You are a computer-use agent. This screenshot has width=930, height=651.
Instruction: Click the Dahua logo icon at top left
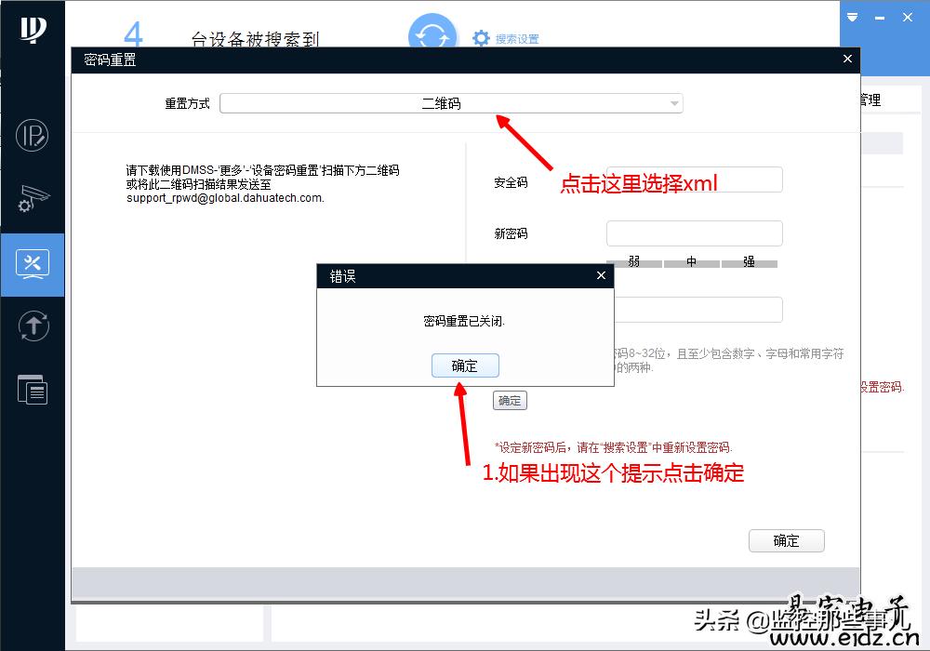[x=32, y=31]
